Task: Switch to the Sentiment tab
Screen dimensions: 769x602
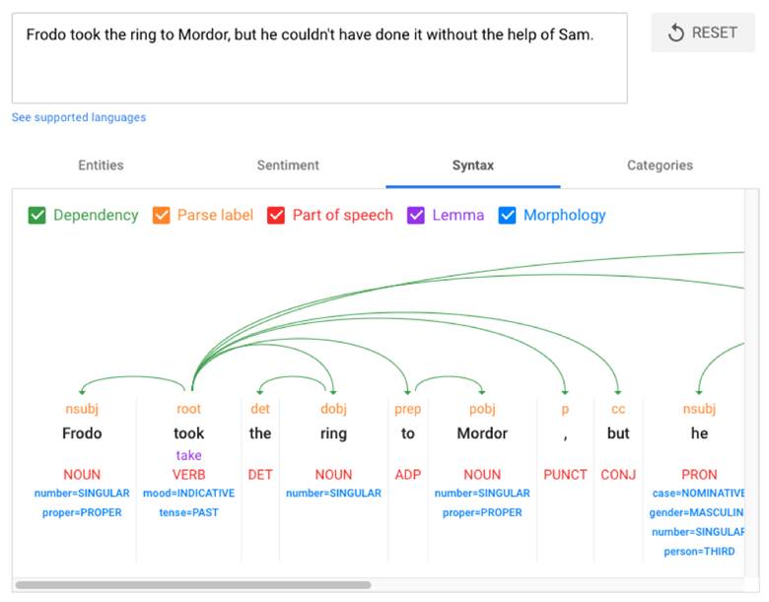Action: click(288, 166)
